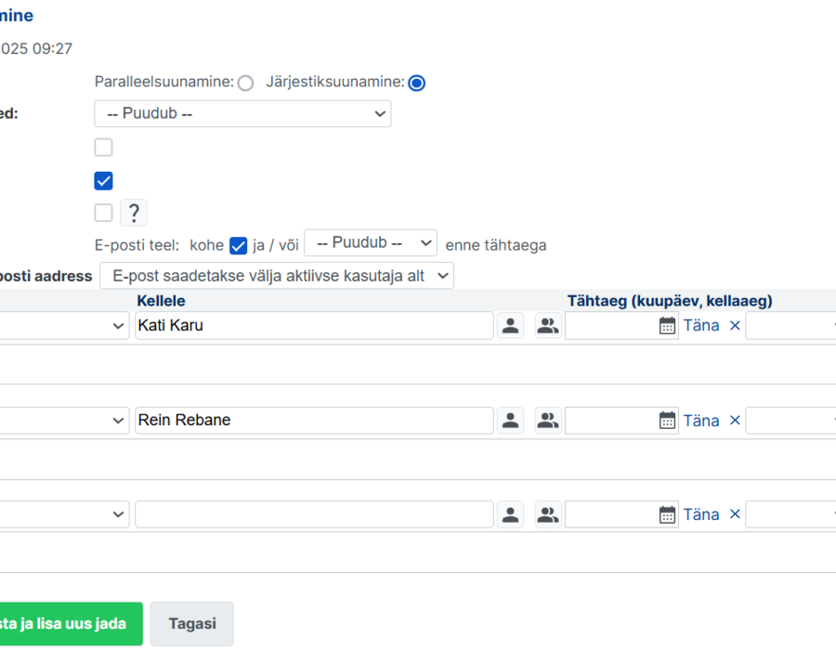Click the Tagasi button
The height and width of the screenshot is (650, 836).
[192, 623]
